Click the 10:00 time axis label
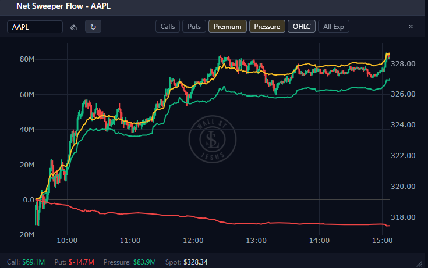 [x=67, y=241]
